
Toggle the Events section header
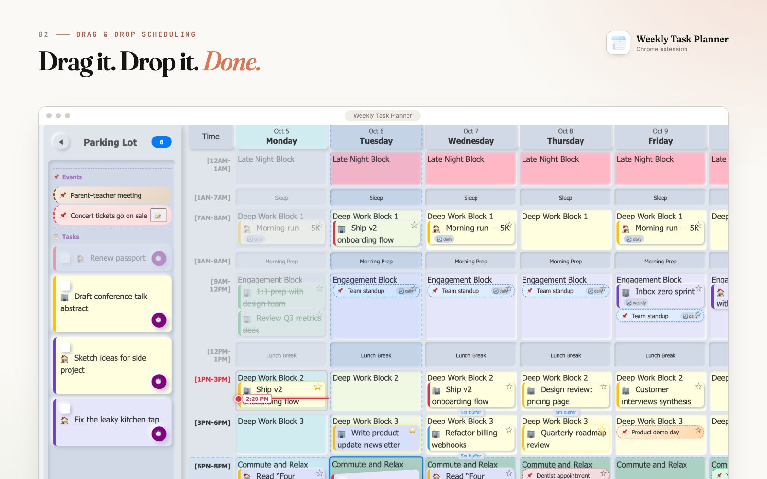pos(68,177)
